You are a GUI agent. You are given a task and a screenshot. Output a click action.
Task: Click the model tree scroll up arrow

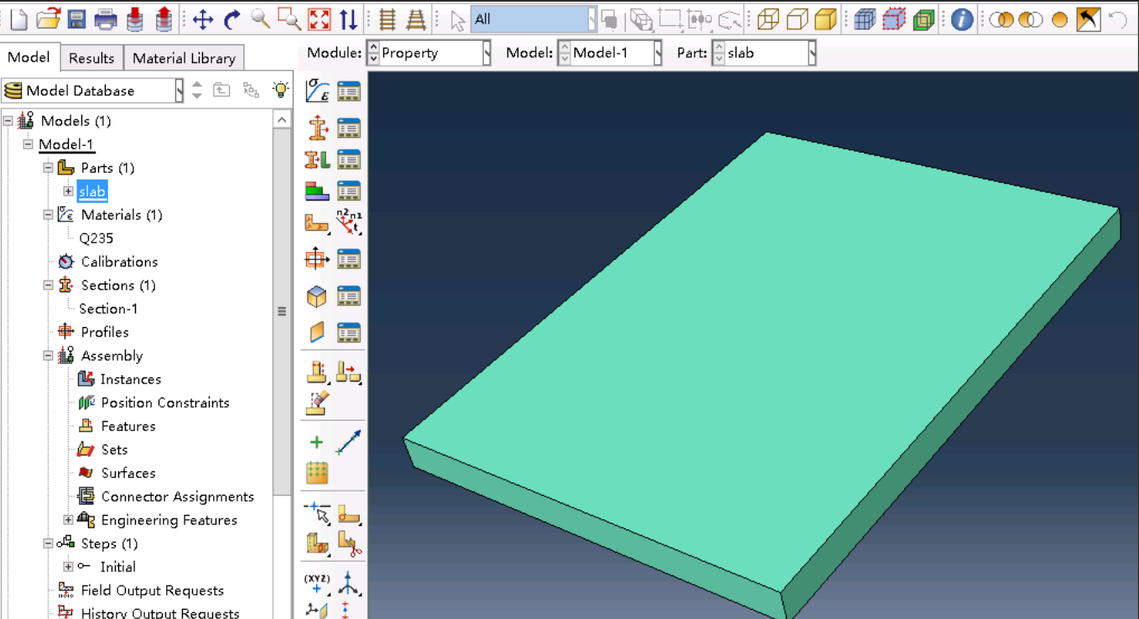pyautogui.click(x=282, y=120)
